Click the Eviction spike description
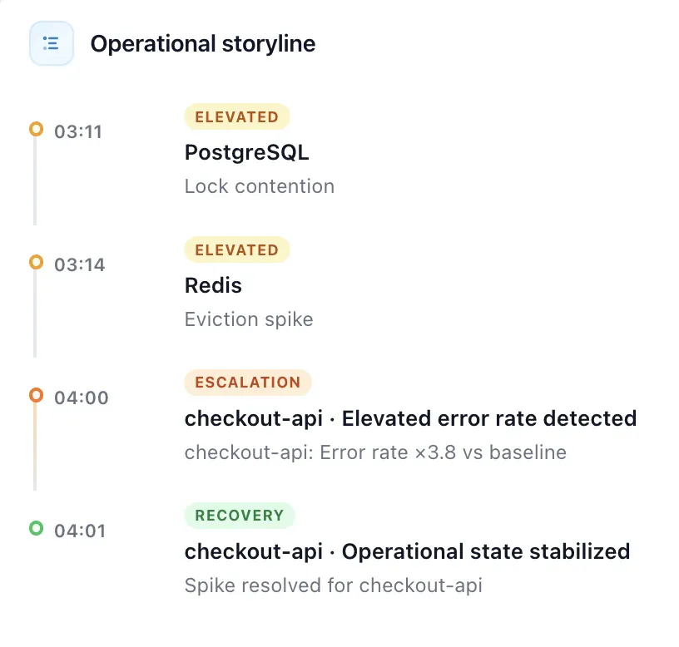The height and width of the screenshot is (647, 679). coord(249,320)
